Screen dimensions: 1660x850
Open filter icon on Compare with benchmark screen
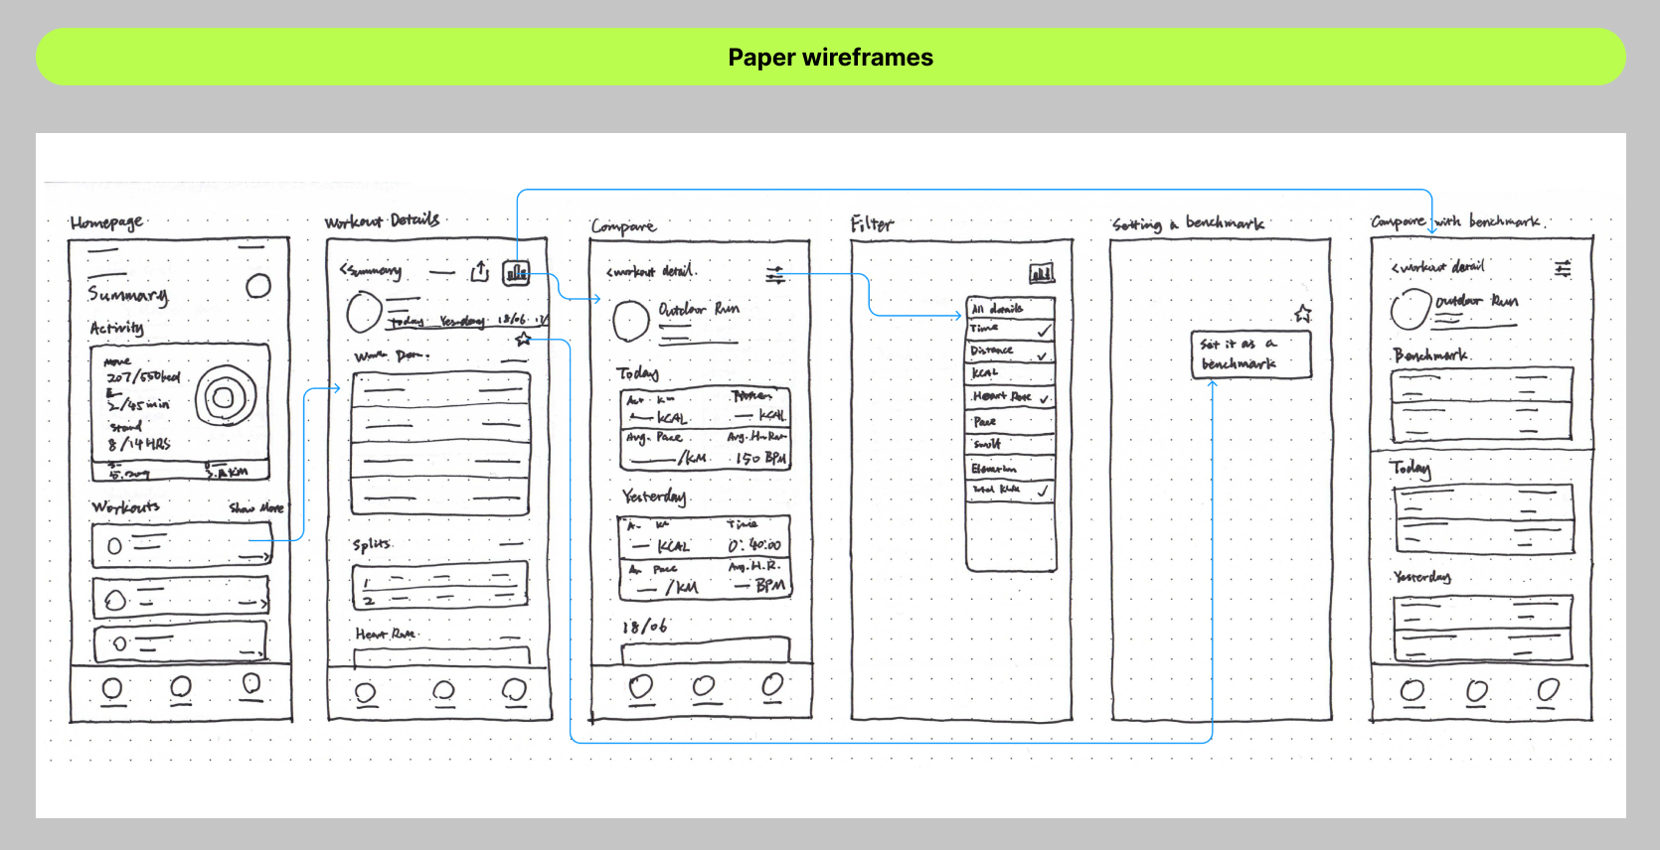(x=1564, y=268)
